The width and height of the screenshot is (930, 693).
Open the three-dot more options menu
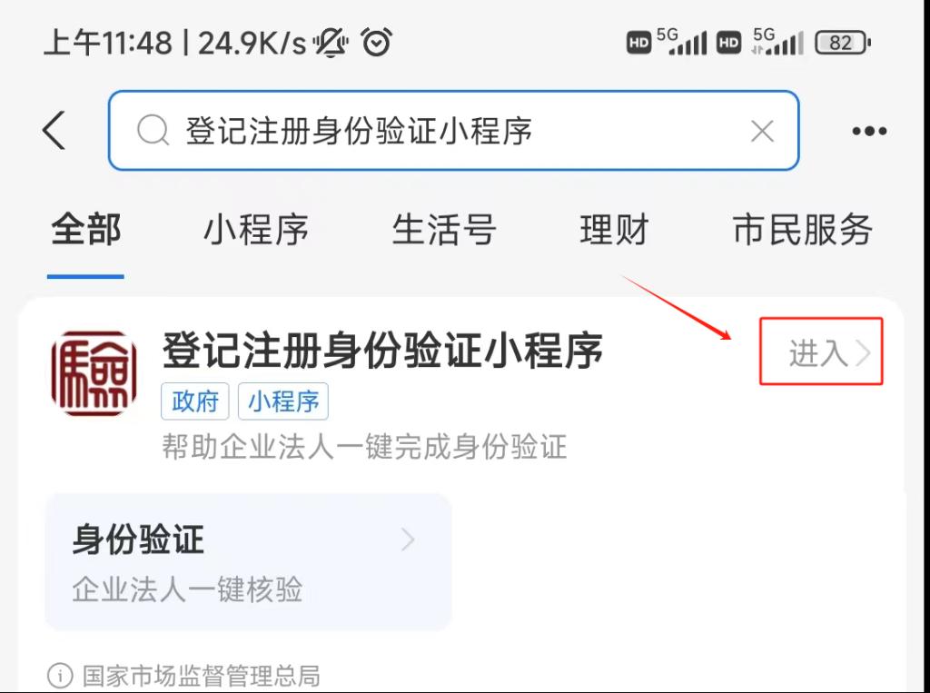[x=869, y=131]
